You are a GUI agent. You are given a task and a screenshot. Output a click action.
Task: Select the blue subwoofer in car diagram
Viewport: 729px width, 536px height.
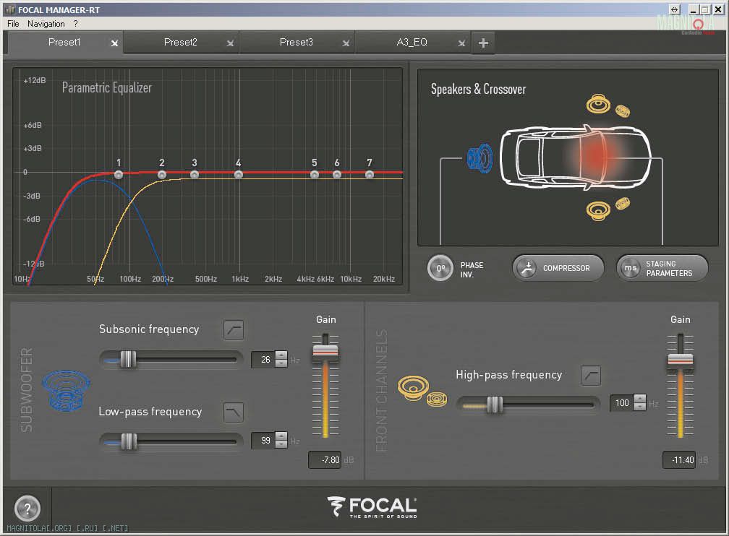tap(480, 158)
